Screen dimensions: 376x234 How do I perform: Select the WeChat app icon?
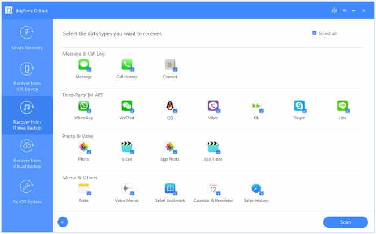coord(127,105)
